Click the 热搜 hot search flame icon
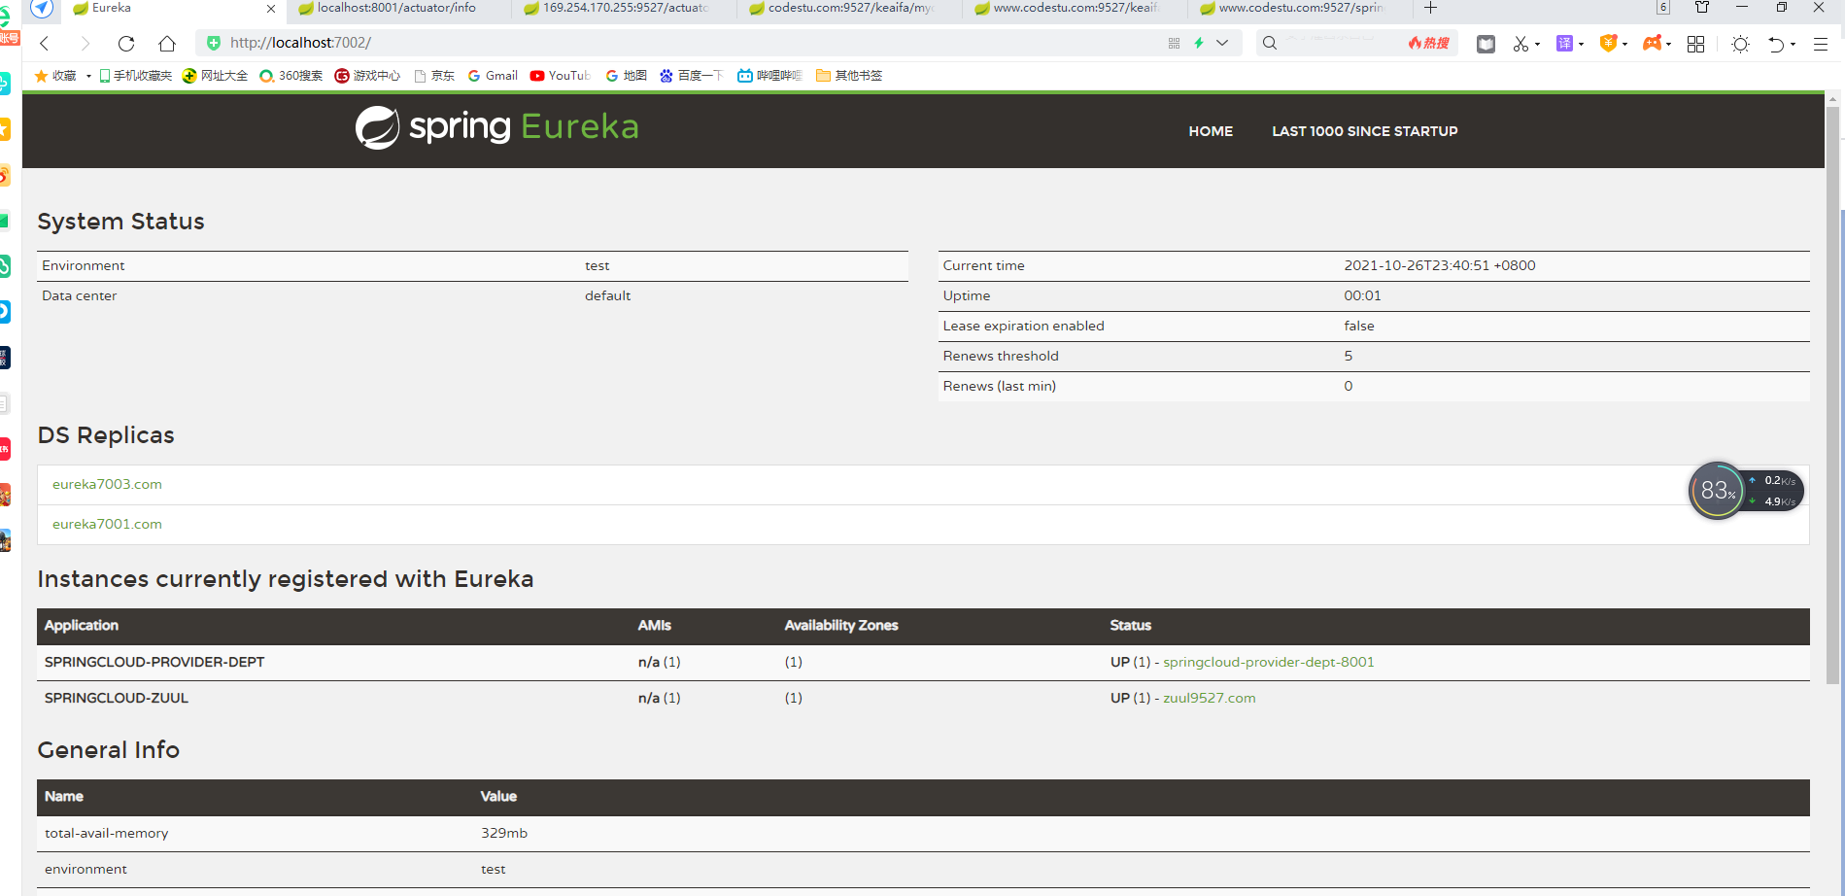This screenshot has width=1845, height=896. pyautogui.click(x=1428, y=43)
